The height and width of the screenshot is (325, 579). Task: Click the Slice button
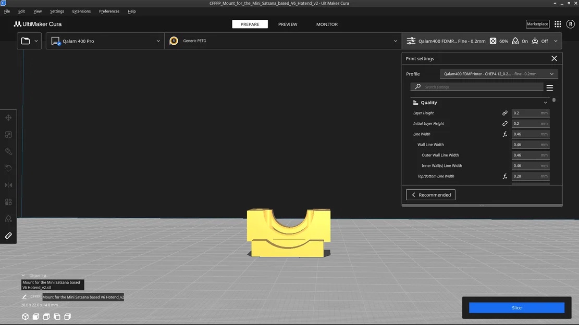[x=516, y=308]
